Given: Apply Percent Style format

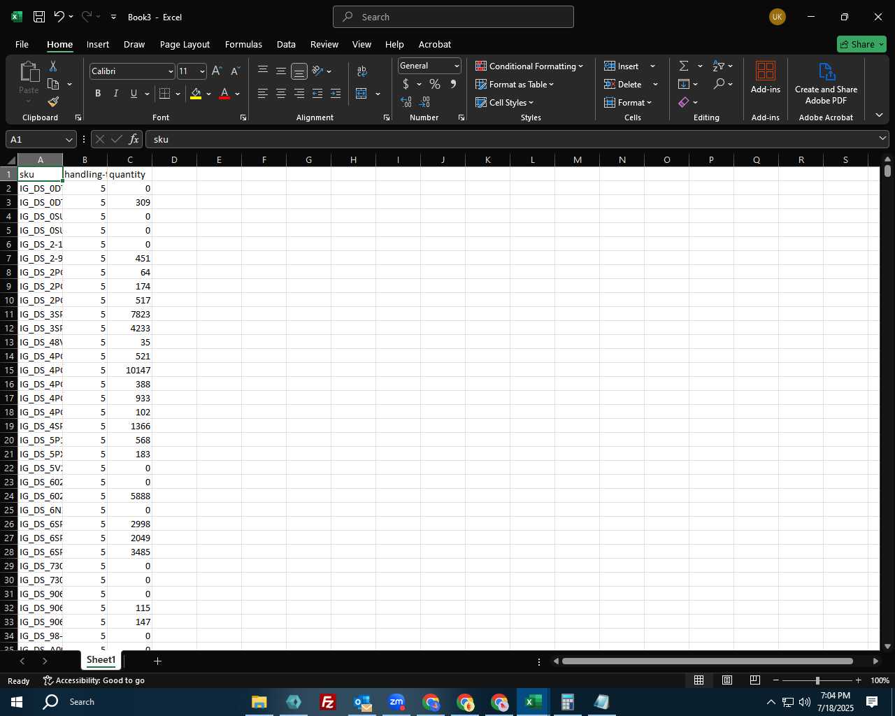Looking at the screenshot, I should click(435, 84).
